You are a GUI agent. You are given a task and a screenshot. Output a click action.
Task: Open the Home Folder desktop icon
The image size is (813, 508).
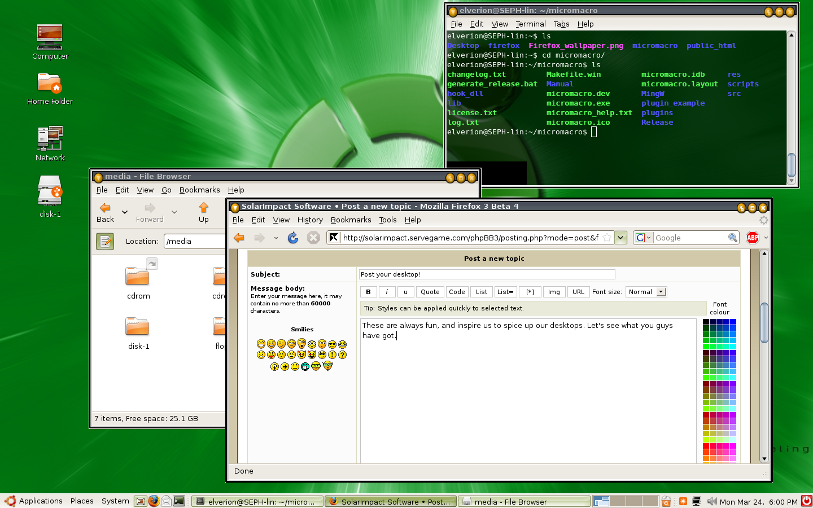pyautogui.click(x=50, y=84)
